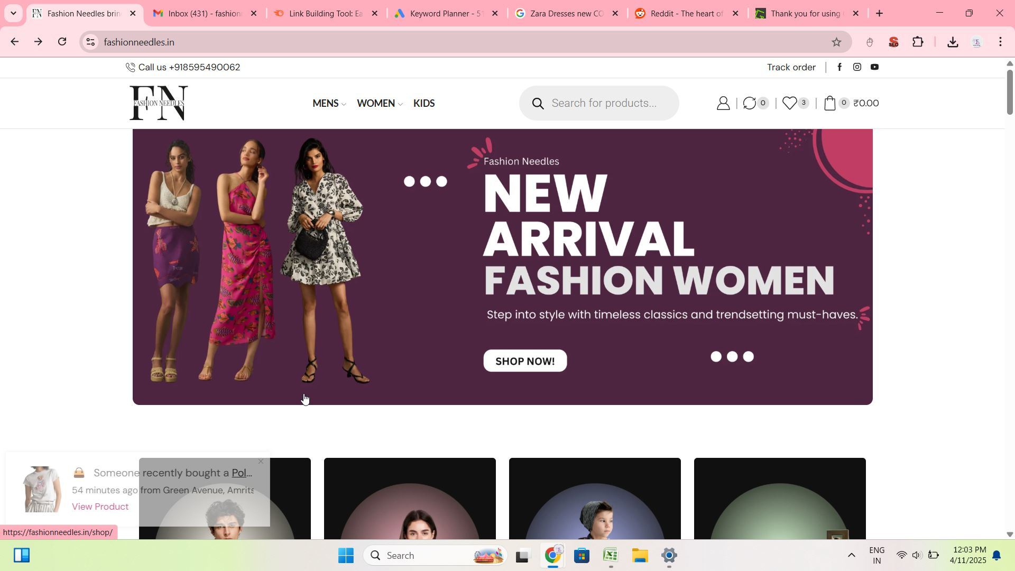Go back to the previous page
The width and height of the screenshot is (1015, 571).
click(x=14, y=42)
